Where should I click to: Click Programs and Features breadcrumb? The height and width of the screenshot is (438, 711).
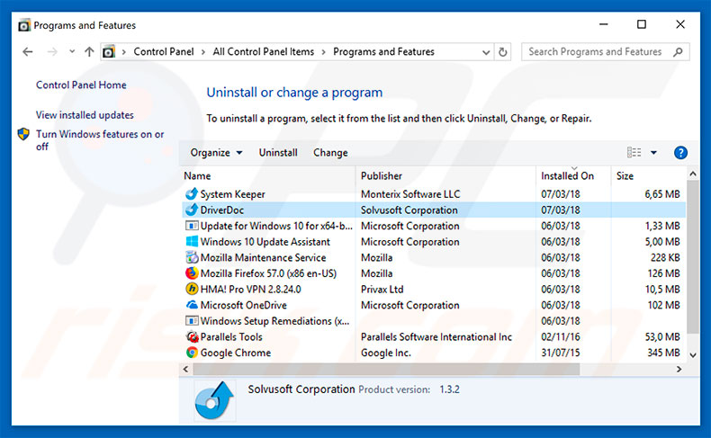(383, 51)
